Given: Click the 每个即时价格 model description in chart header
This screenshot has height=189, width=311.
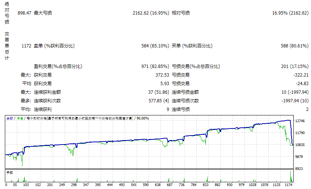Looking at the screenshot, I should click(x=80, y=118).
